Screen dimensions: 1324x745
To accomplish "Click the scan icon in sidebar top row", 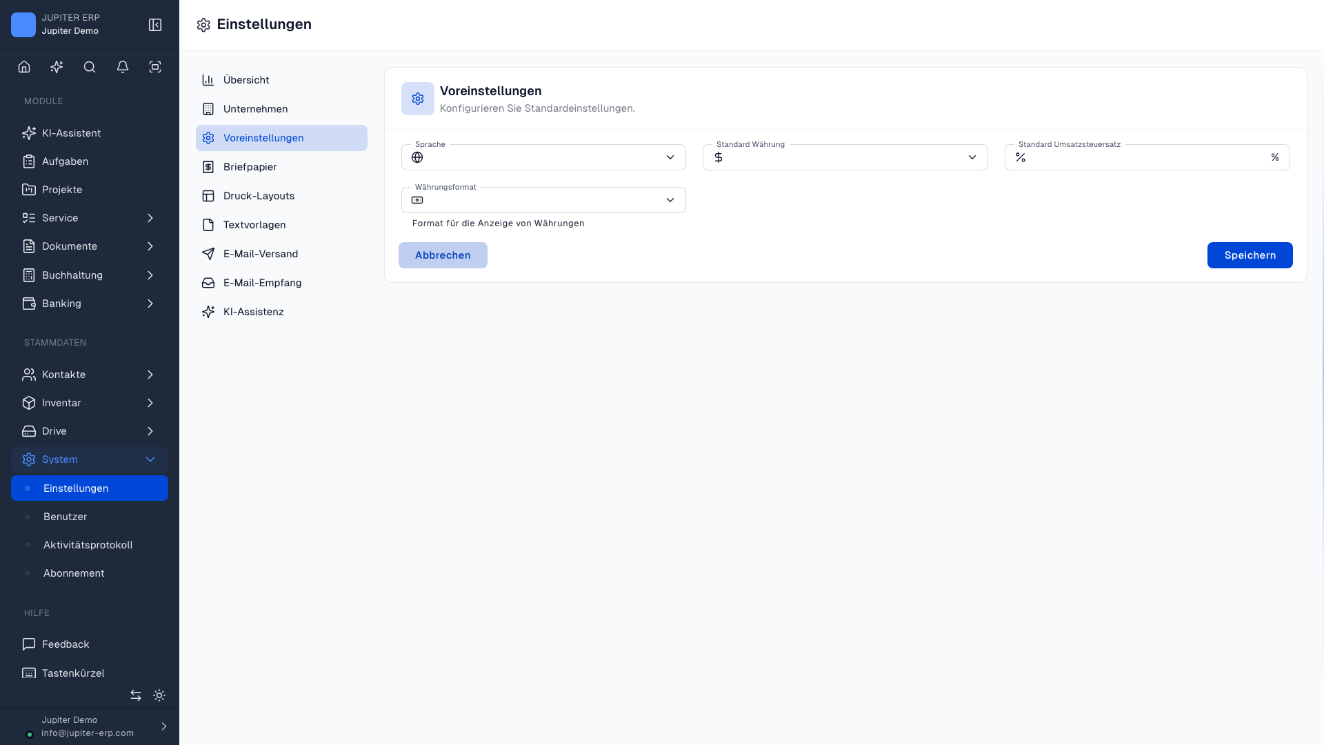I will tap(155, 67).
